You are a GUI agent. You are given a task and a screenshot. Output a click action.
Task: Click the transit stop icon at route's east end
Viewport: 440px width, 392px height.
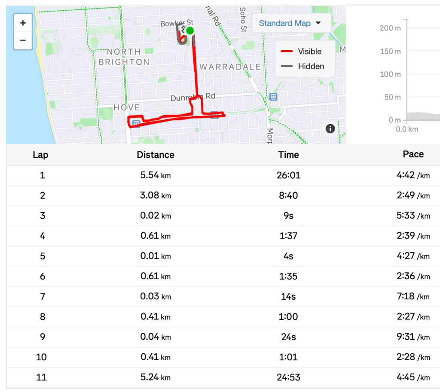214,115
